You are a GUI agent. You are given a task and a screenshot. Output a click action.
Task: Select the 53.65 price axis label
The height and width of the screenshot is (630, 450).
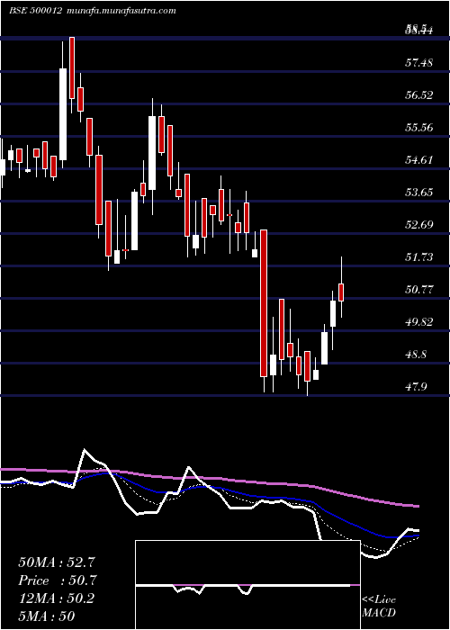click(x=419, y=192)
